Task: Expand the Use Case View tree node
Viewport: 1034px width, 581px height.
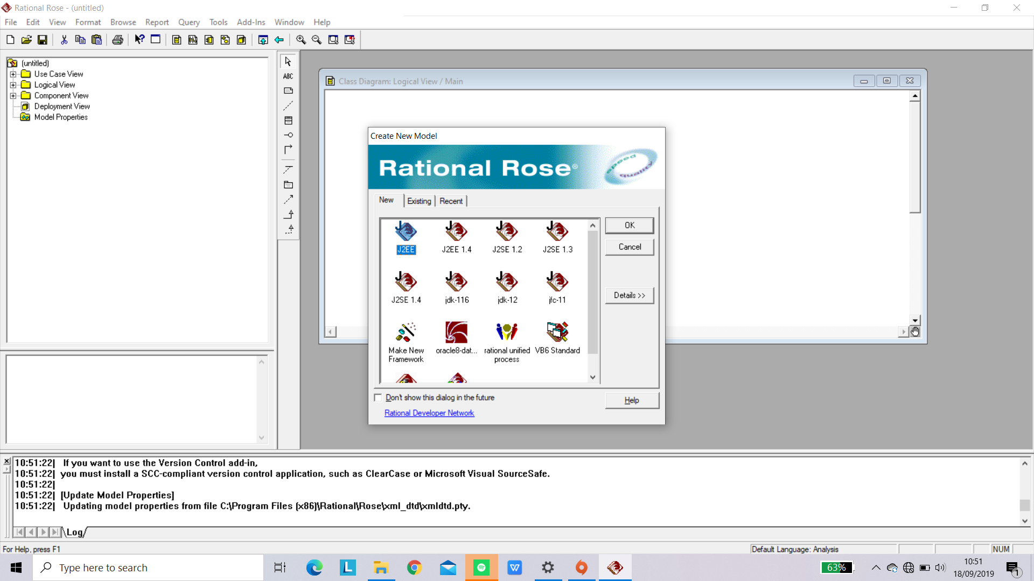Action: (x=13, y=74)
